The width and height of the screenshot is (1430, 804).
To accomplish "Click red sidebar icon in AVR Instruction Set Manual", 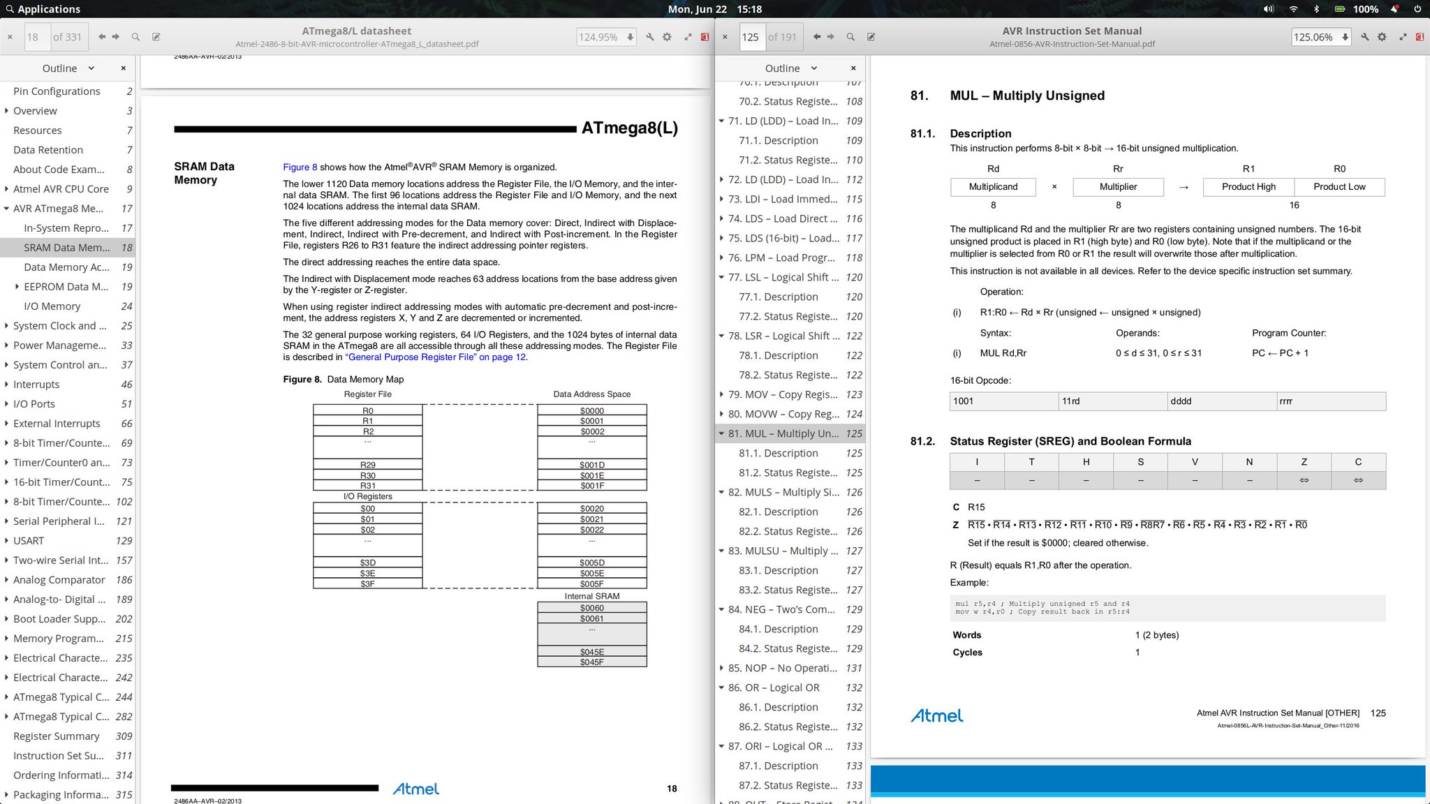I will click(1420, 37).
